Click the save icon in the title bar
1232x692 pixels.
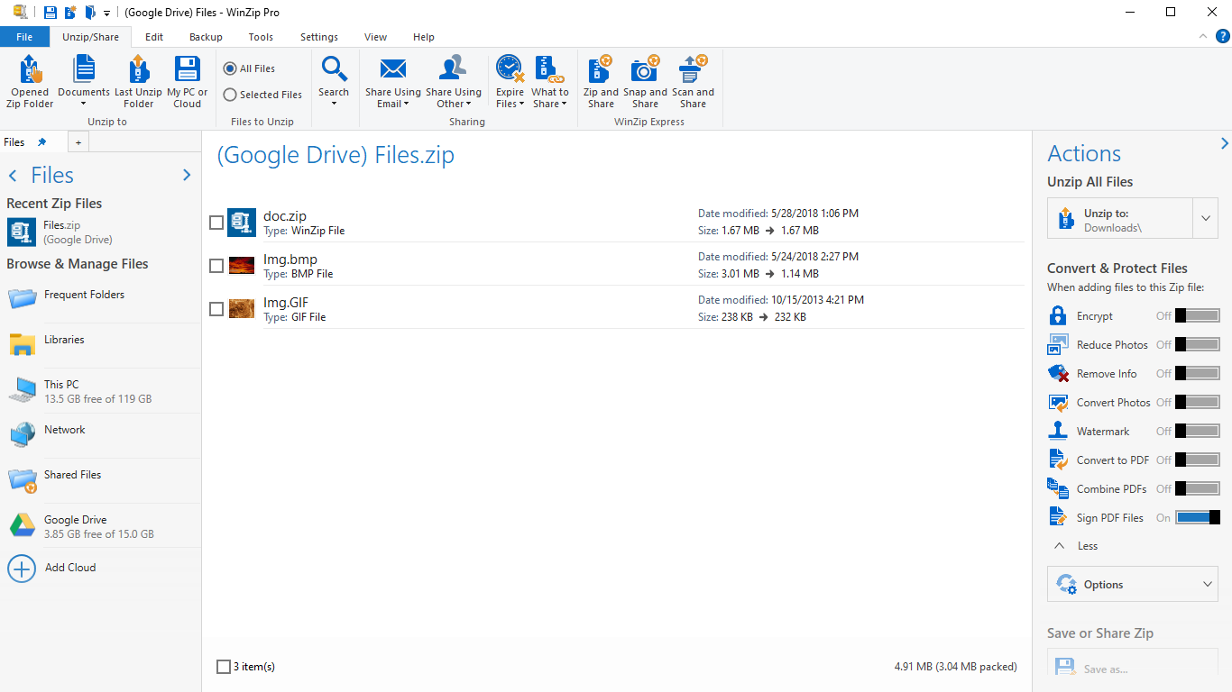click(x=51, y=13)
